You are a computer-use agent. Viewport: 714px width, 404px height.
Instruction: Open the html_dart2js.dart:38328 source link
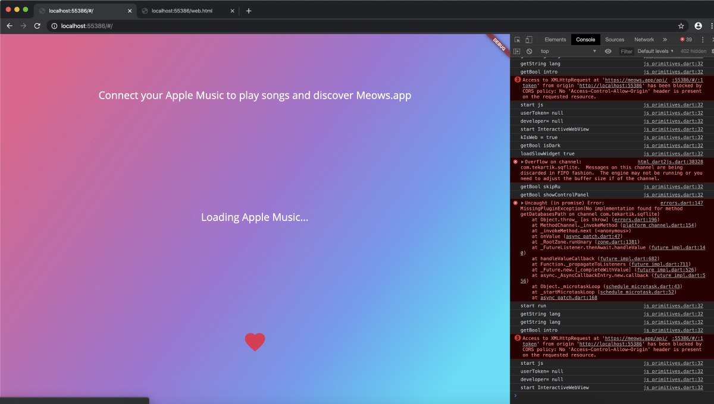click(x=670, y=162)
